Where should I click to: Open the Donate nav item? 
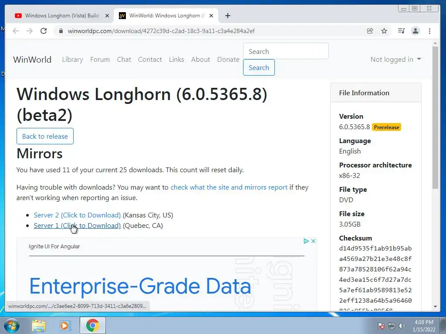tap(228, 59)
